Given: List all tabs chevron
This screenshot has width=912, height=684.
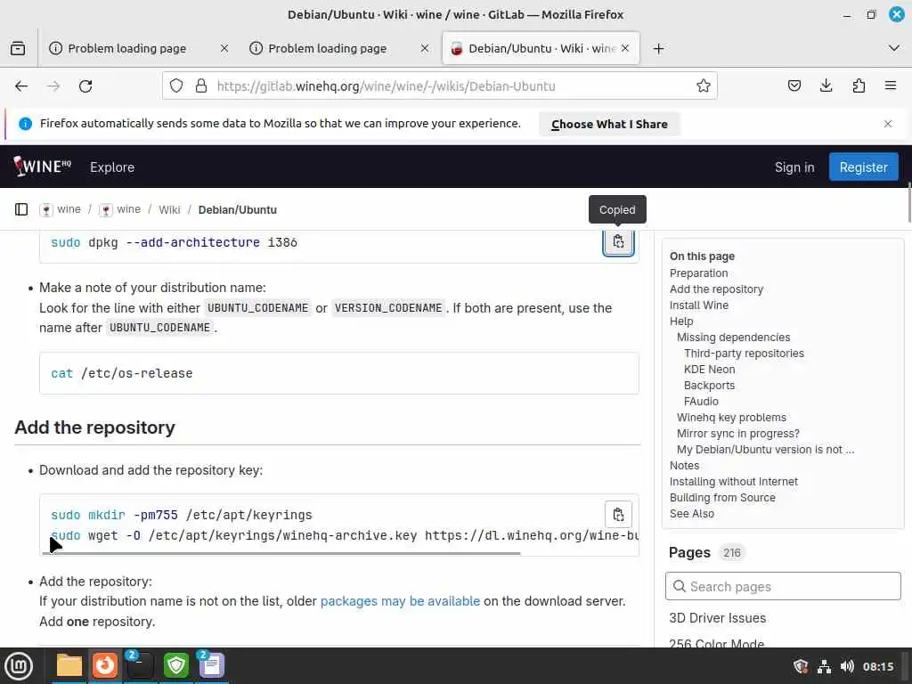Looking at the screenshot, I should (x=894, y=48).
